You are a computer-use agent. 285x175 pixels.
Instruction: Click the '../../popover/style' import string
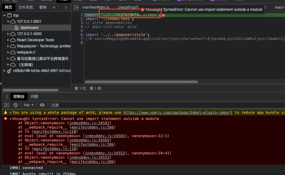(124, 35)
